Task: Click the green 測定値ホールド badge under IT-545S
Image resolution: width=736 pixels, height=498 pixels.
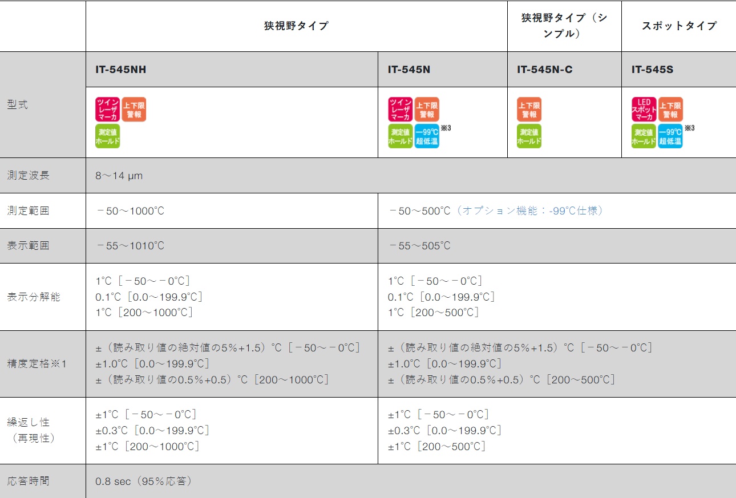Action: coord(644,136)
